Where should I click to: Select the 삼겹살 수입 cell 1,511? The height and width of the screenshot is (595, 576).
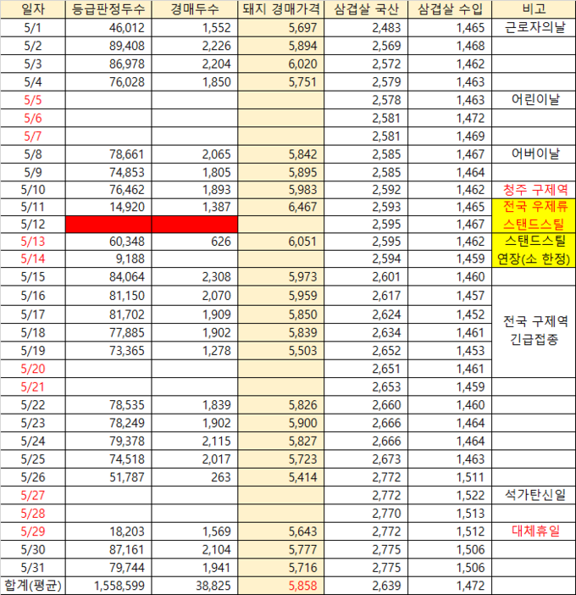[450, 477]
